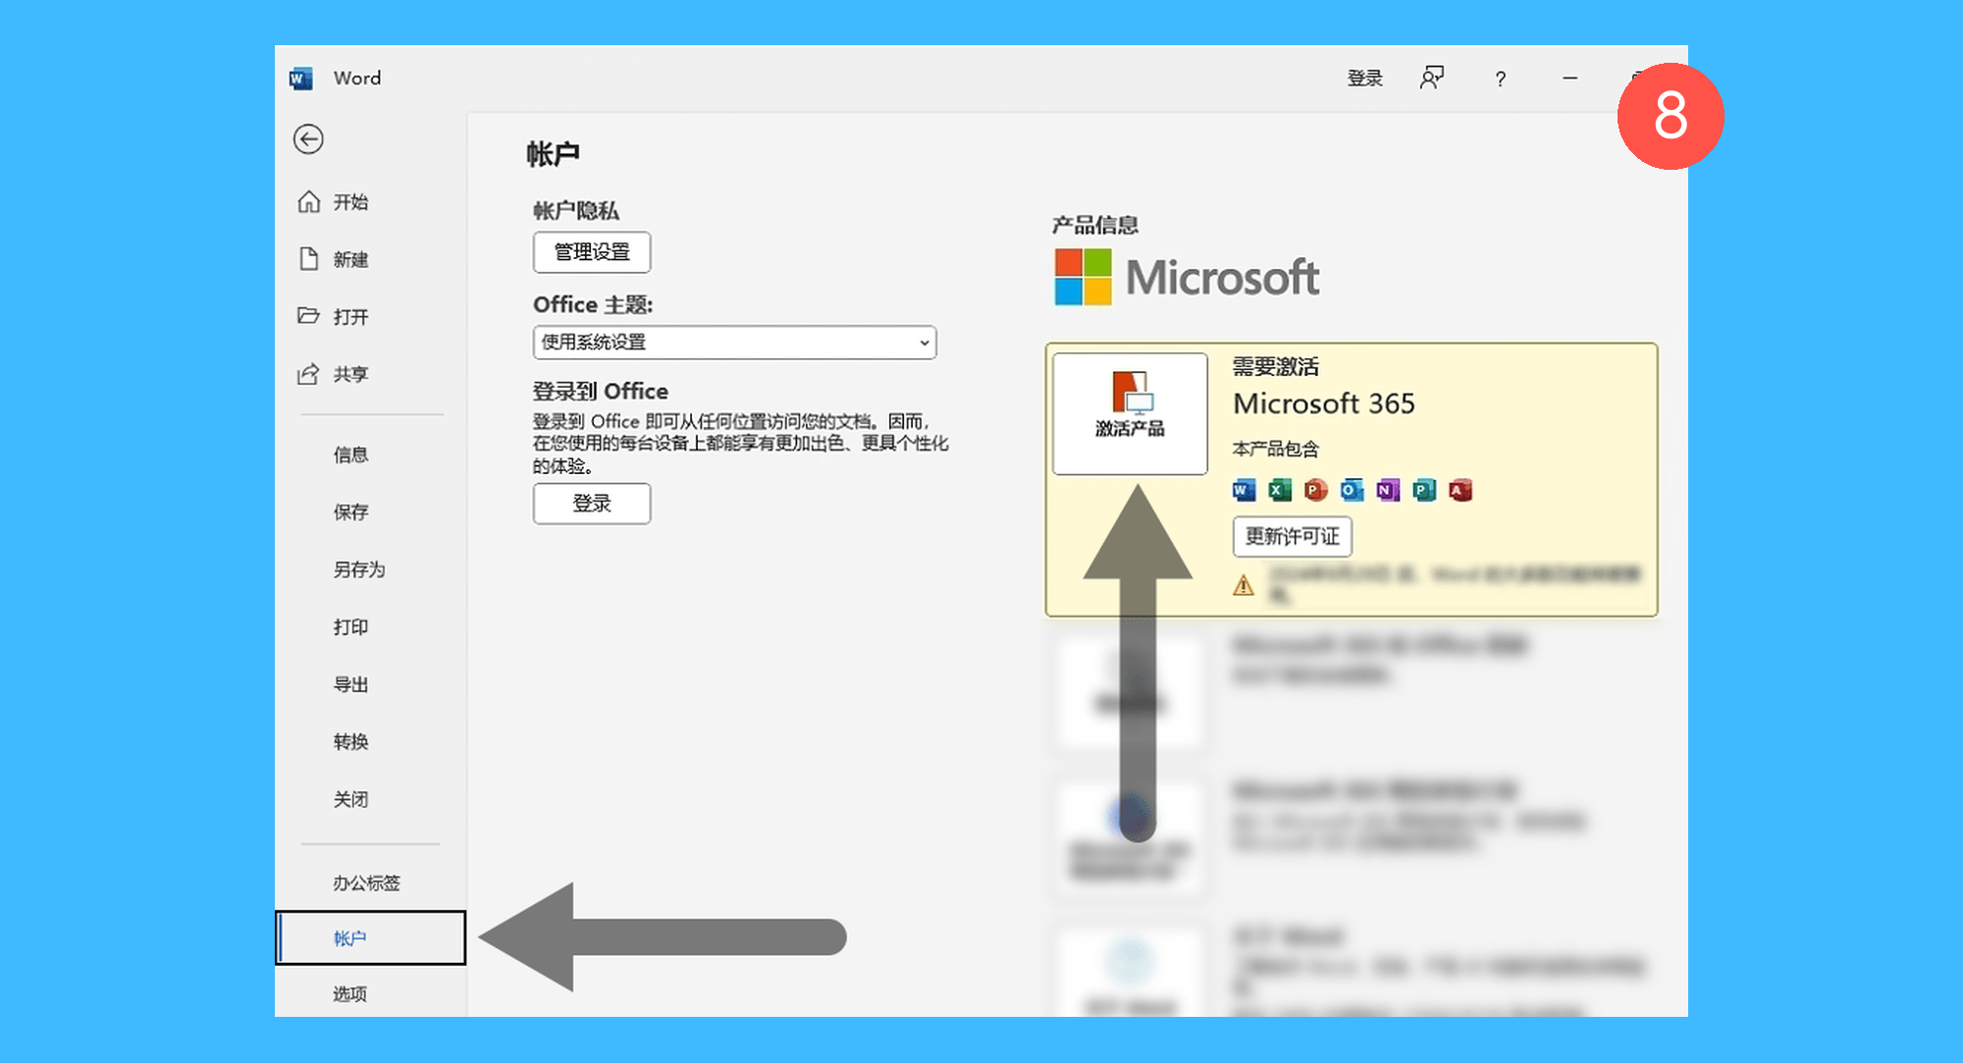This screenshot has width=1963, height=1063.
Task: Click the 需要激活 text
Action: tap(1276, 367)
